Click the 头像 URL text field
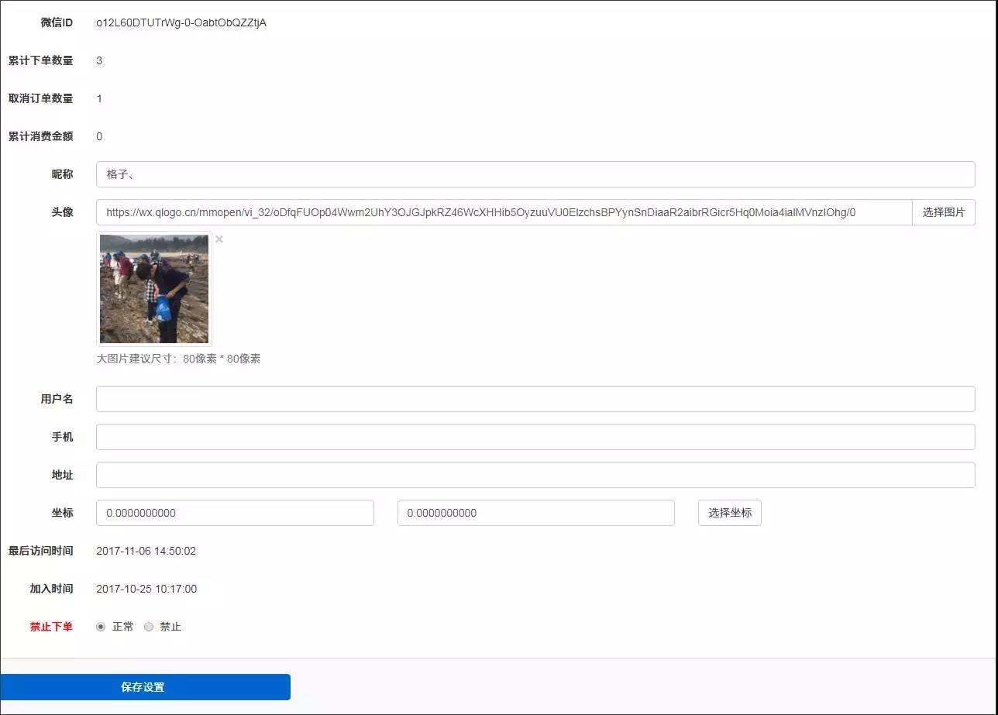The width and height of the screenshot is (998, 715). click(x=504, y=212)
